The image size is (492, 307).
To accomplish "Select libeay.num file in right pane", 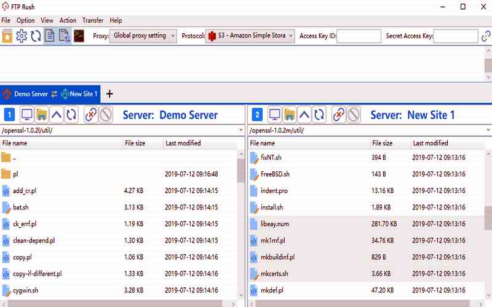I will [x=274, y=224].
